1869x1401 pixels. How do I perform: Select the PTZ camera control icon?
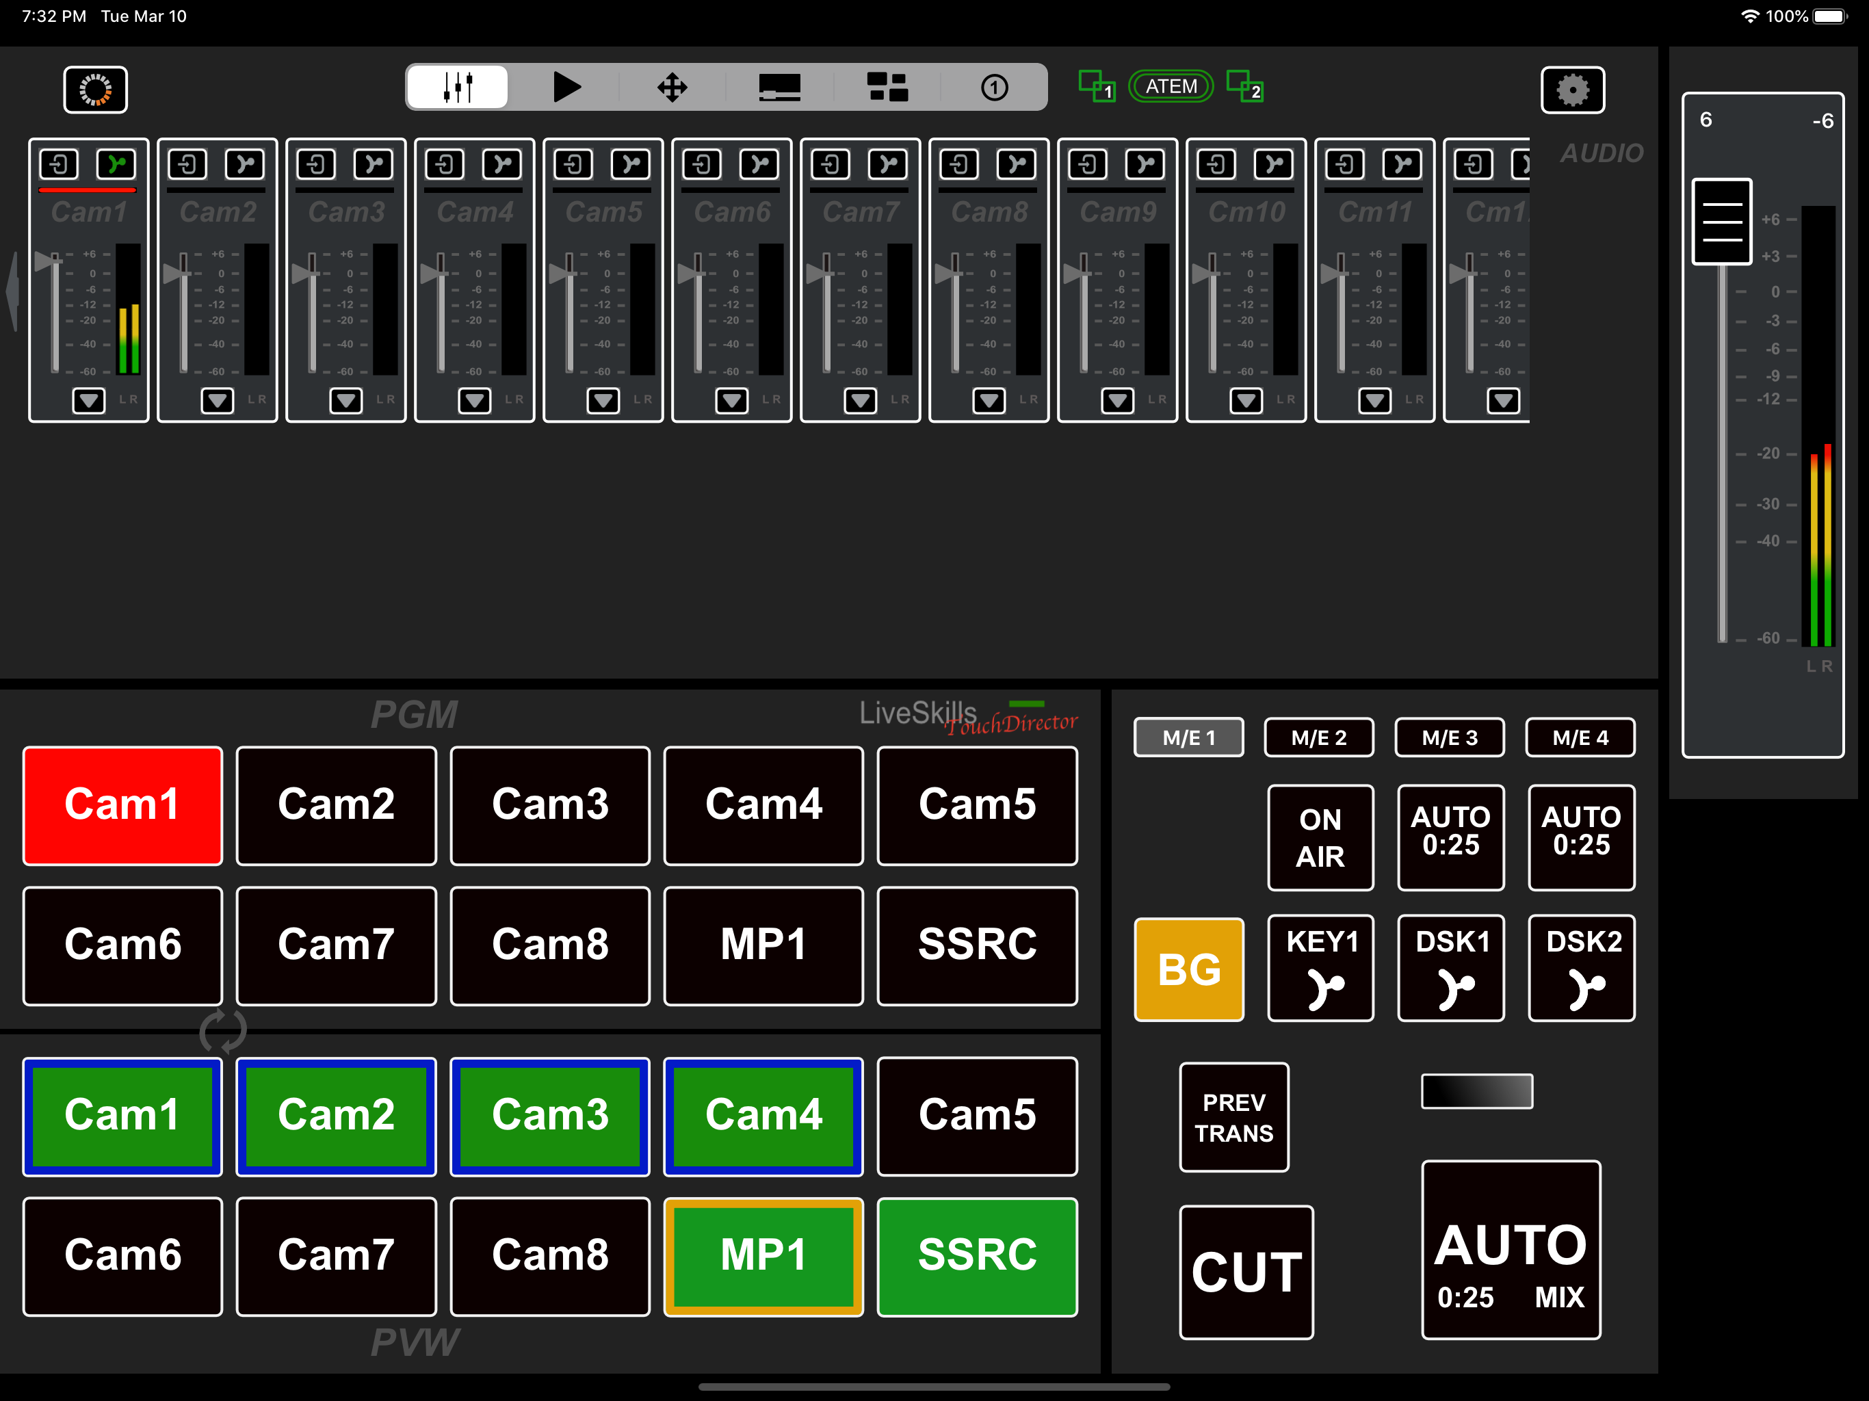click(672, 86)
